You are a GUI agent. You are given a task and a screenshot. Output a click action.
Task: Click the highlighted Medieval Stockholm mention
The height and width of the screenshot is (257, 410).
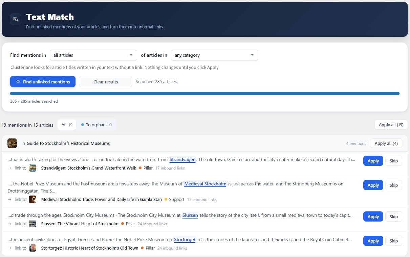[205, 184]
